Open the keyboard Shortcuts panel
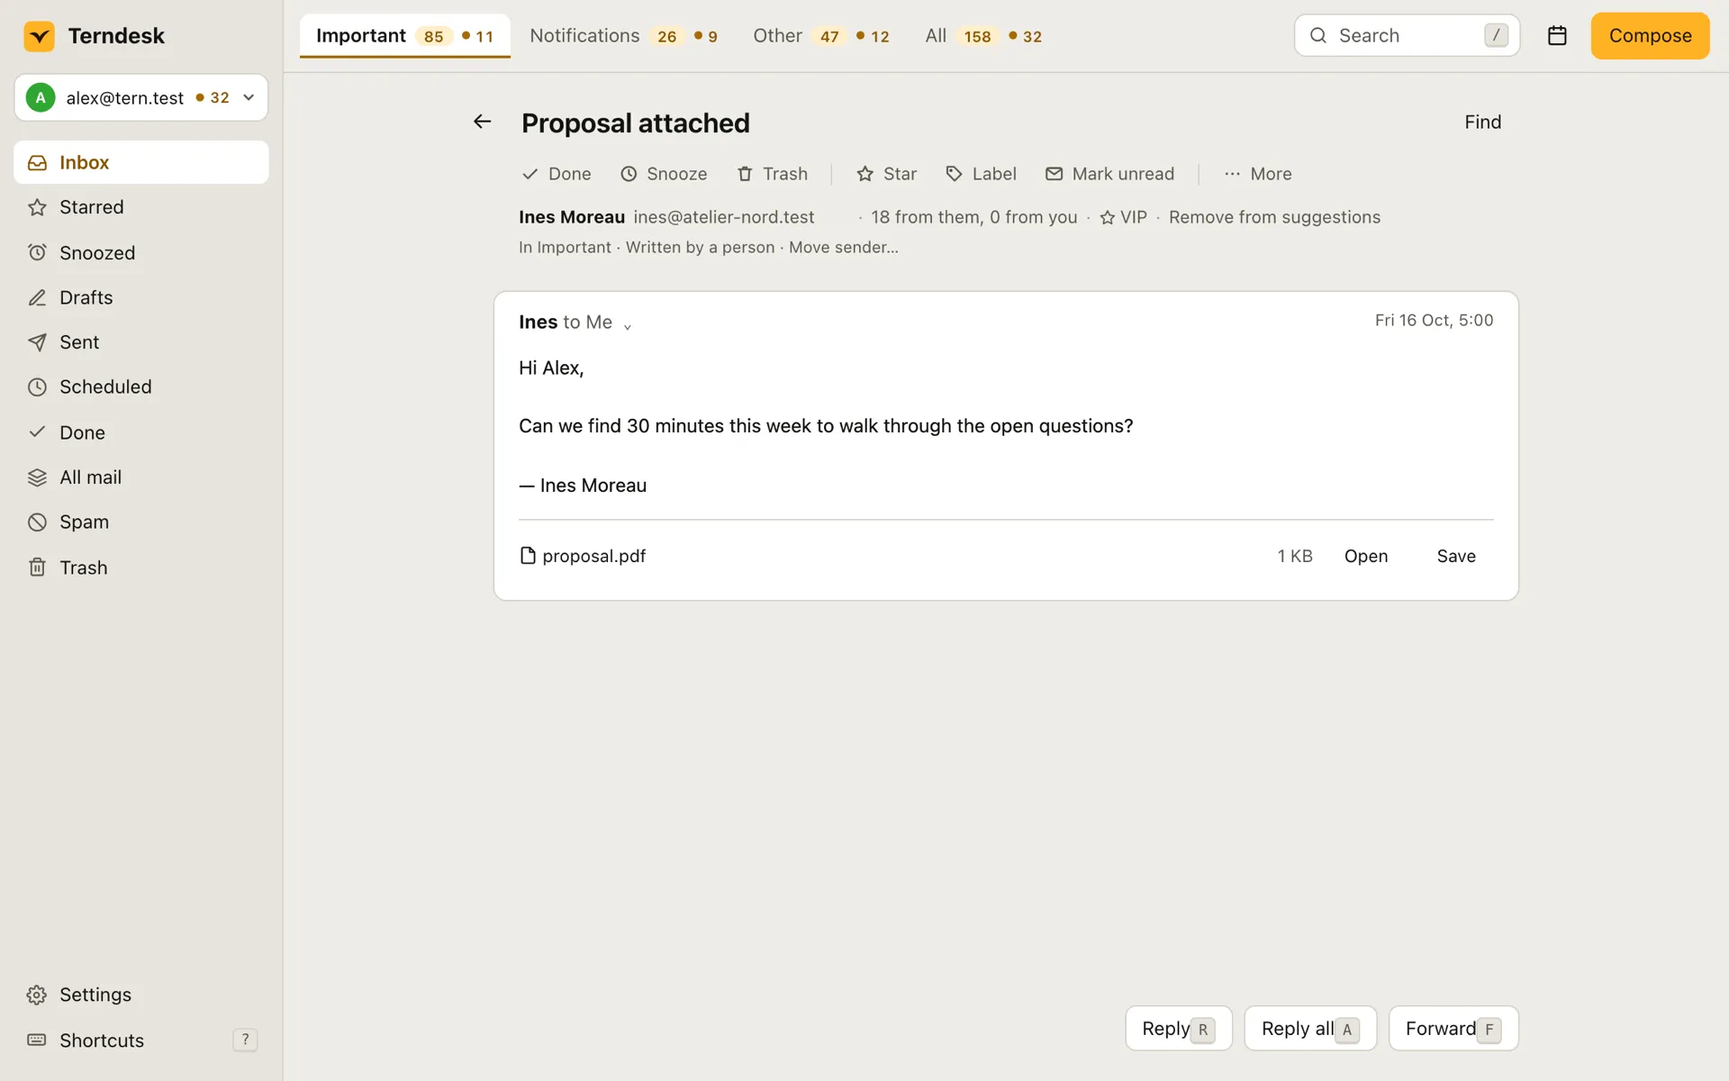The image size is (1729, 1081). click(x=141, y=1040)
